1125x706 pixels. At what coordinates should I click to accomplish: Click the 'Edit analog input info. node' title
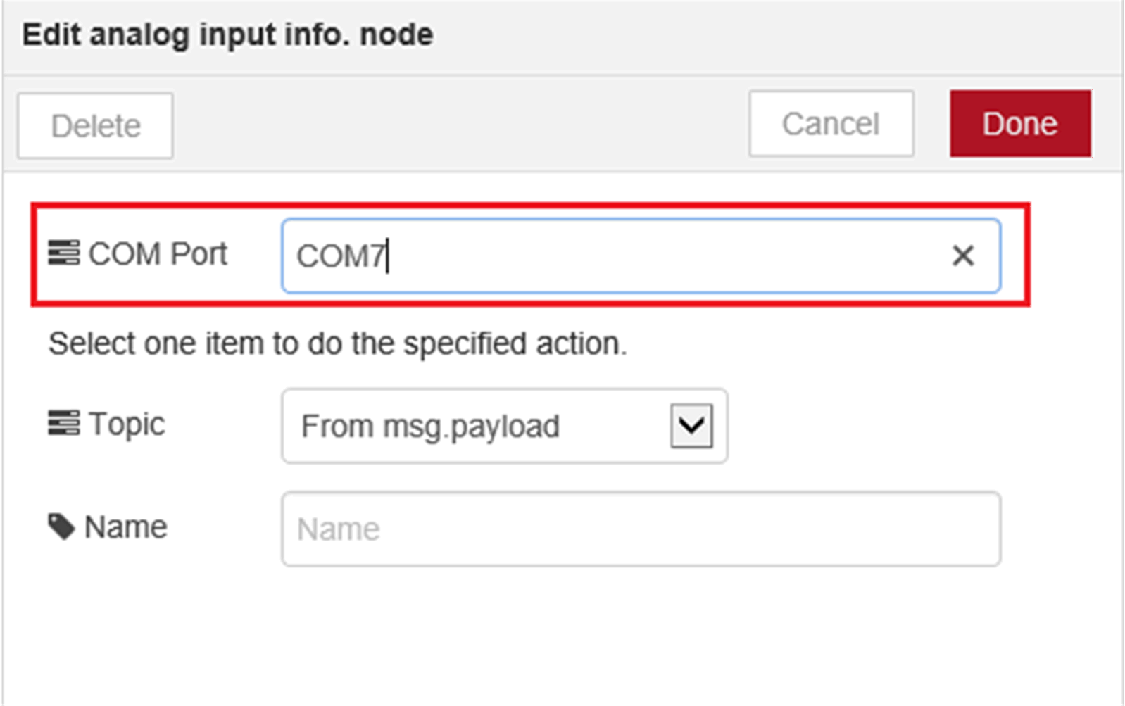(x=227, y=34)
